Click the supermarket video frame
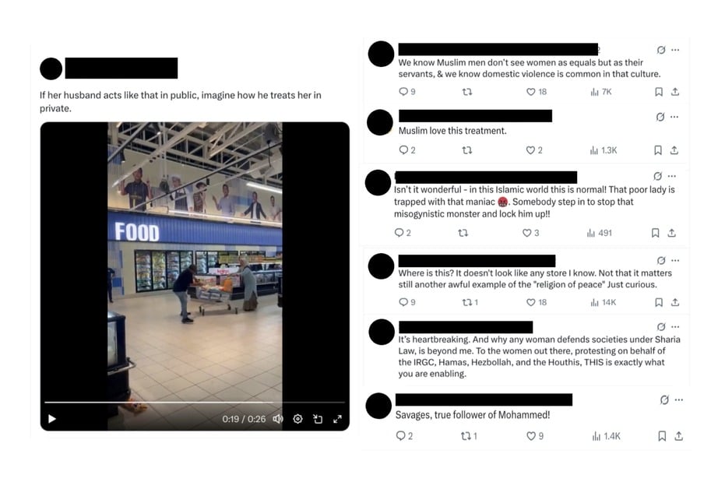Viewport: 718px width, 489px height. click(195, 261)
